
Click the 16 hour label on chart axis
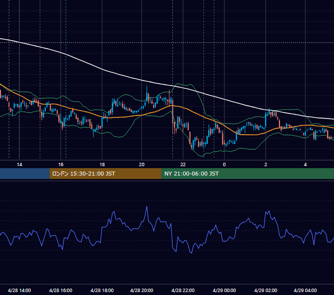point(61,165)
